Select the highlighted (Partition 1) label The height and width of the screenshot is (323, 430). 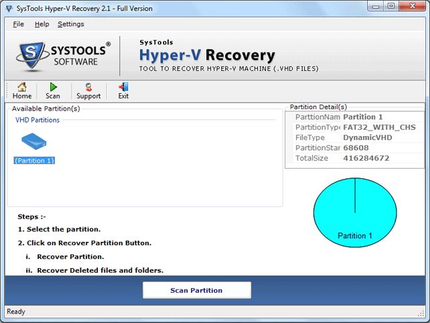(x=34, y=161)
